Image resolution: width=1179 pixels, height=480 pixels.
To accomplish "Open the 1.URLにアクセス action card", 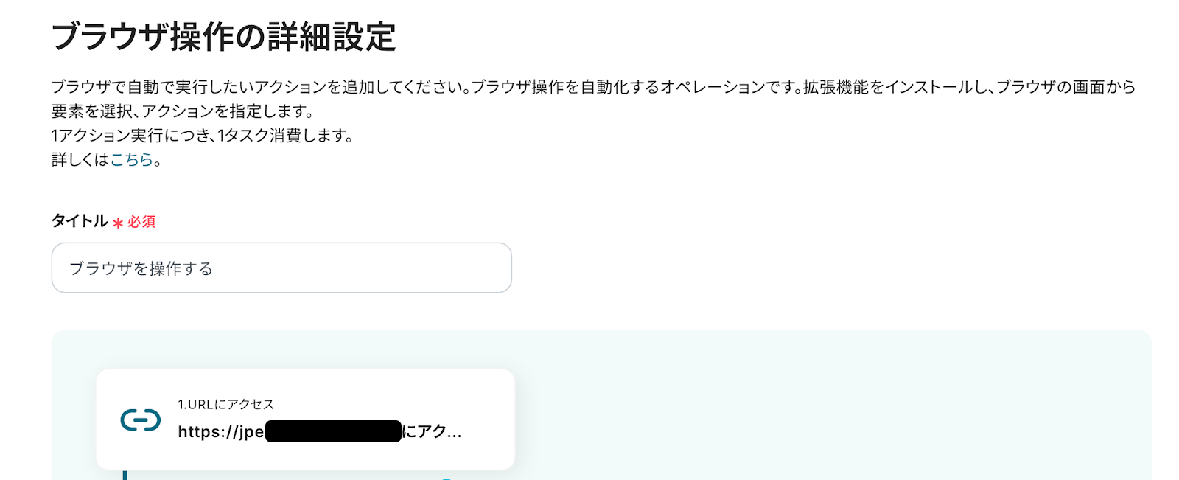I will coord(306,419).
